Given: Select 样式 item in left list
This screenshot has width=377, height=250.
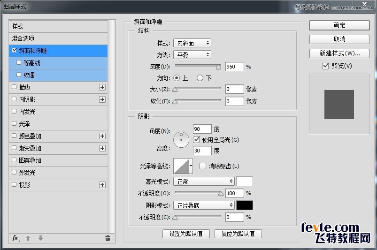Looking at the screenshot, I should tap(58, 26).
